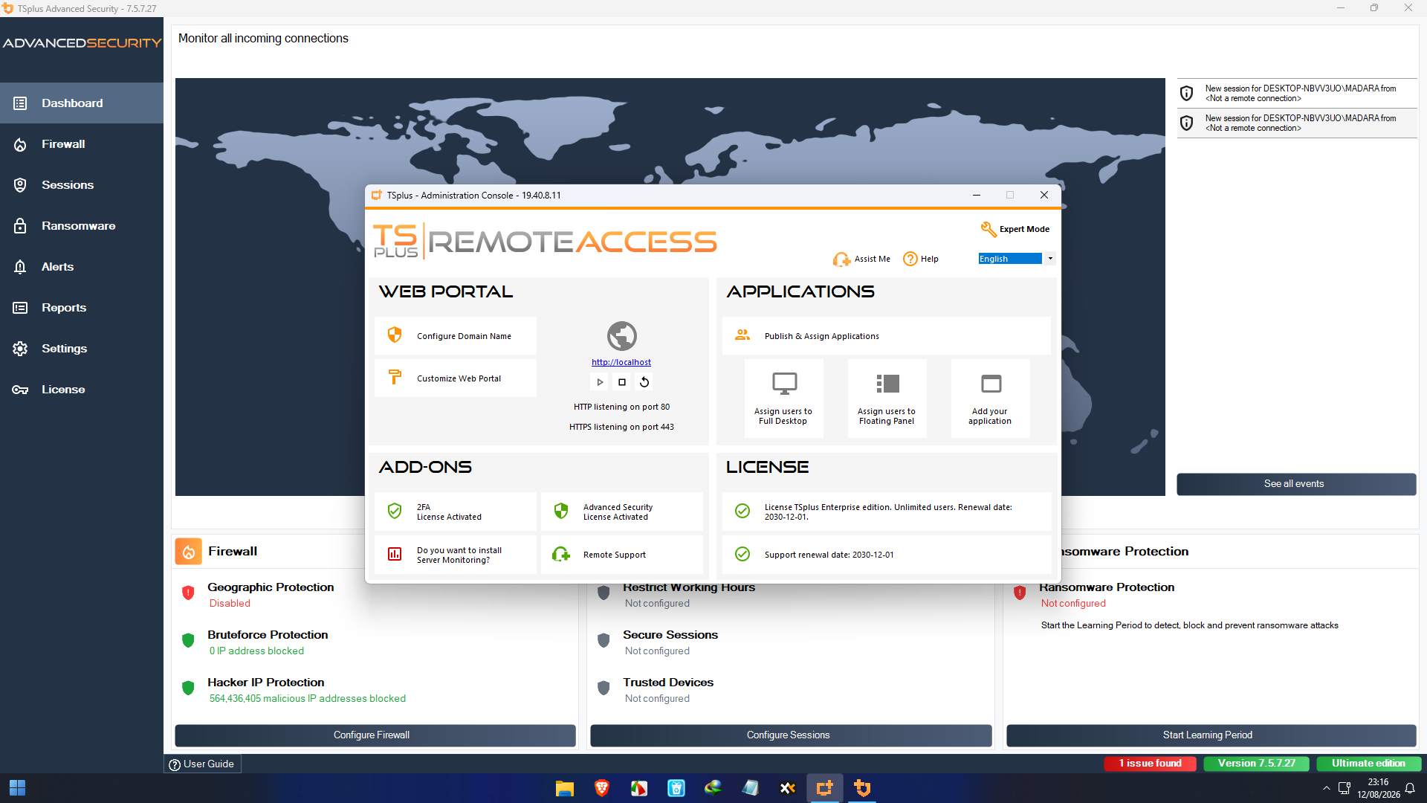Click the Assist Me headset icon
Image resolution: width=1427 pixels, height=803 pixels.
(x=841, y=259)
